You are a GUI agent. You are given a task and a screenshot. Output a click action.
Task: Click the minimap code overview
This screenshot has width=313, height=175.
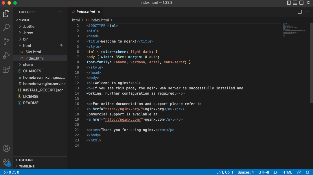pyautogui.click(x=294, y=30)
